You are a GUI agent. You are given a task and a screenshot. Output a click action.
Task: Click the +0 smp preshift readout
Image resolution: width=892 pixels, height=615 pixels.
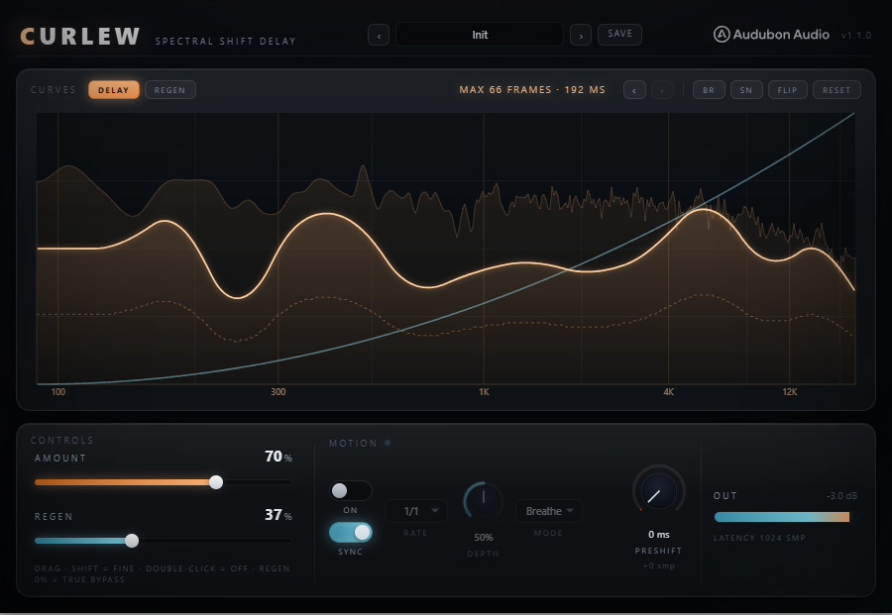point(659,565)
